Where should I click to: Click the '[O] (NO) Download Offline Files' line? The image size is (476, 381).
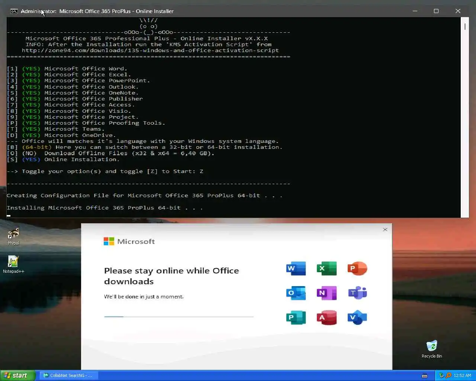pyautogui.click(x=110, y=153)
